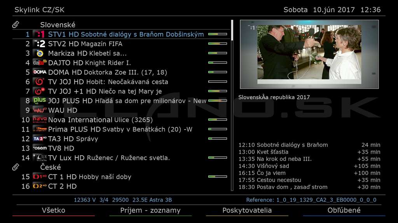Screen dimensions: 398x223
Task: Select the 12:10 Sobotné dialógy s Braňom entry
Action: (309, 145)
